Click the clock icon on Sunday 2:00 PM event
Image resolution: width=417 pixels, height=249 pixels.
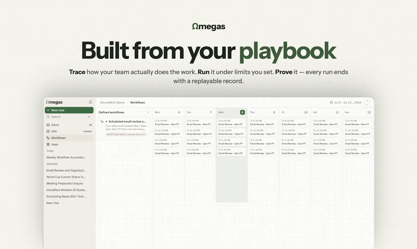(x=346, y=140)
